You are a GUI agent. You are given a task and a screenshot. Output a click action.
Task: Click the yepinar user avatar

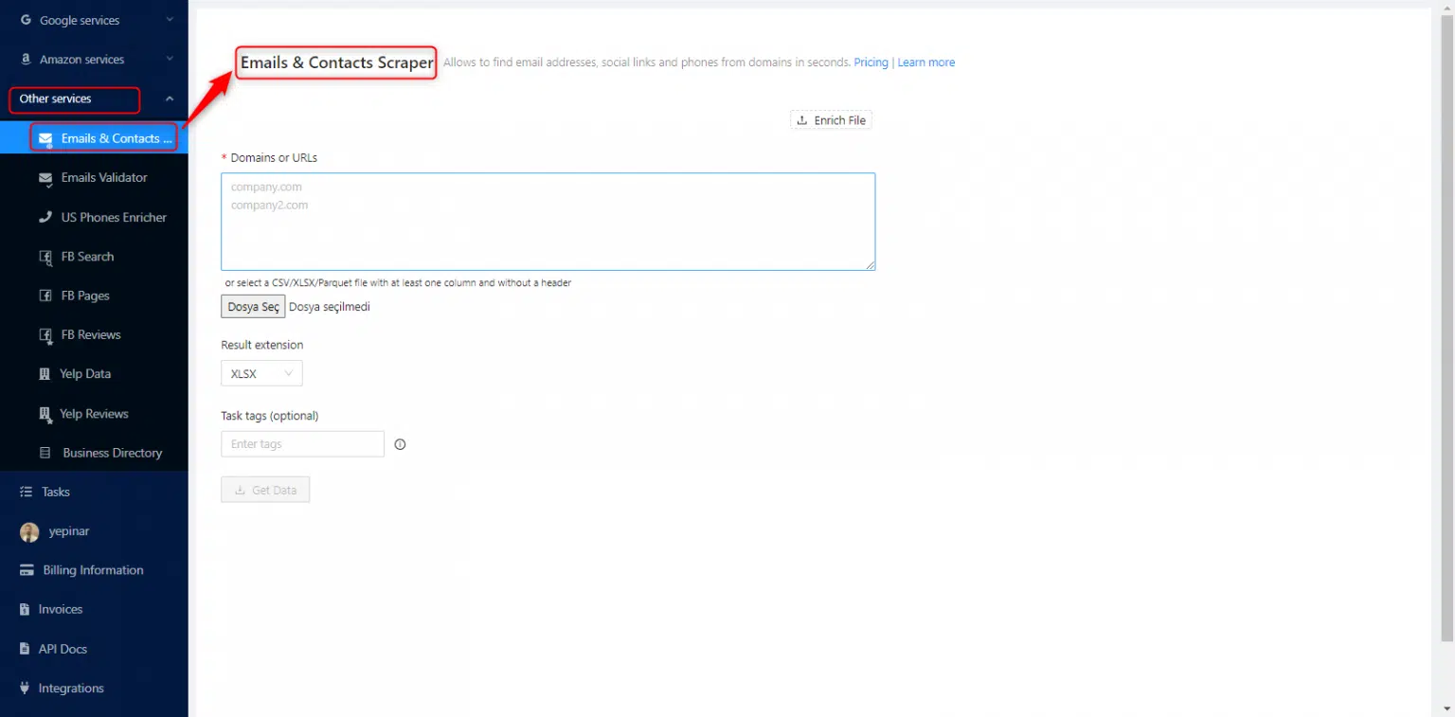pos(29,531)
